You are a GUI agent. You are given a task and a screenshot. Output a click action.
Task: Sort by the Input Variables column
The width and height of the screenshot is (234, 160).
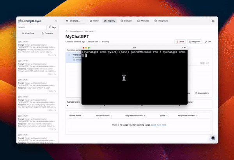(x=104, y=116)
